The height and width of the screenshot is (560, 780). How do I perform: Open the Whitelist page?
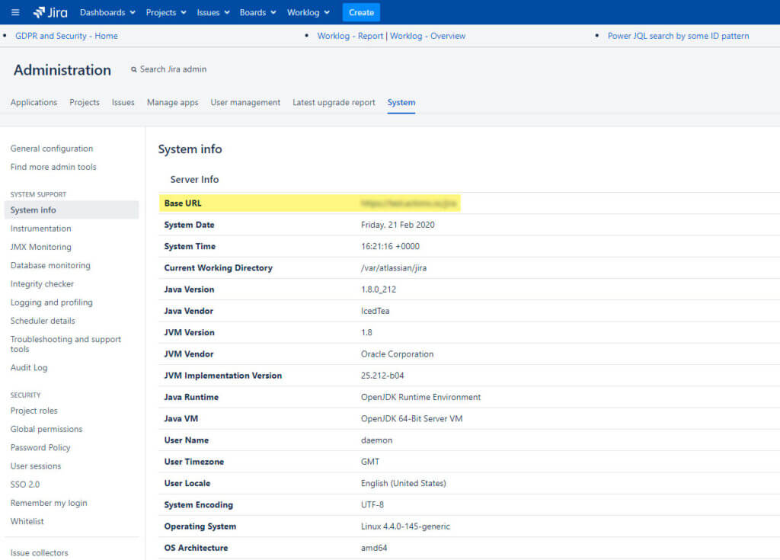(x=27, y=521)
